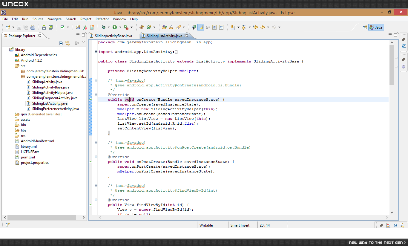
Task: Click the Open Task folder icon
Action: (x=171, y=27)
